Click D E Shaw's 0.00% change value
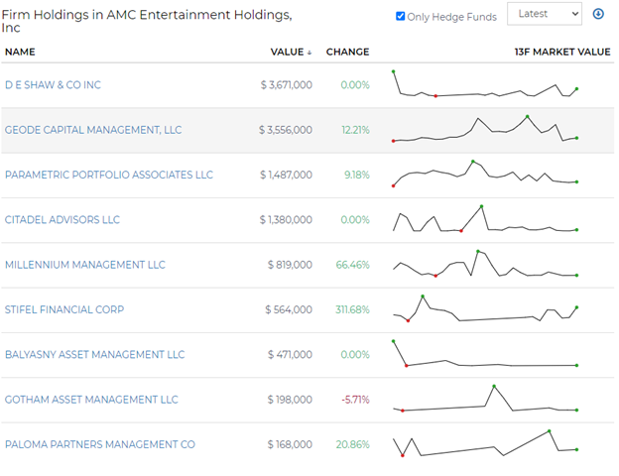 coord(355,85)
